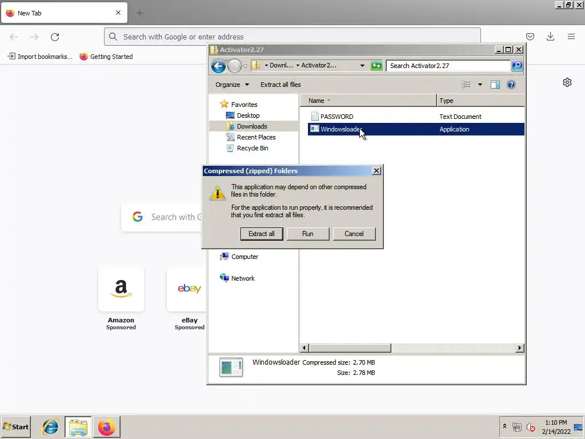This screenshot has height=439, width=585.
Task: Open new tab personalize gear icon
Action: tap(567, 82)
